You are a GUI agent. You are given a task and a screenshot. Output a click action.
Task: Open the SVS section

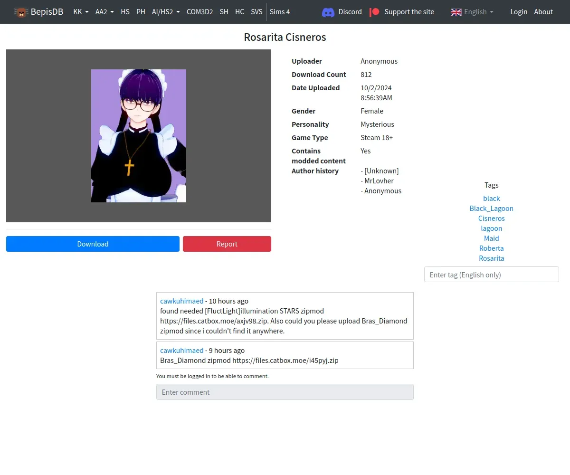(256, 12)
